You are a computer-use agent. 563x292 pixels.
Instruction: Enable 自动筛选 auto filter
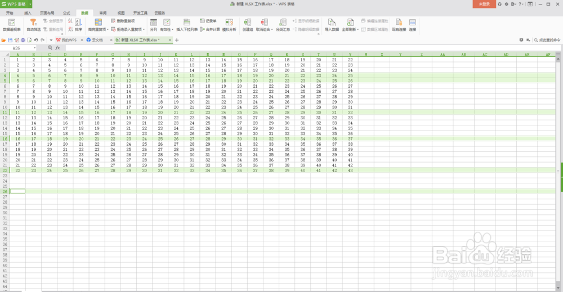click(x=33, y=25)
